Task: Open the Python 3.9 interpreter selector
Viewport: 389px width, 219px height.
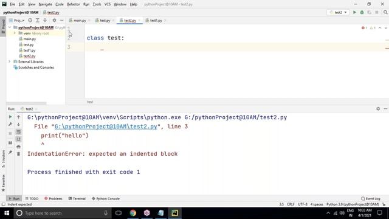Action: coord(353,204)
